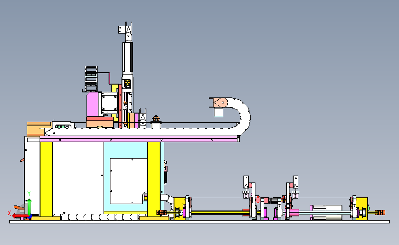Select the cyan machine cover panel
This screenshot has width=399, height=245.
(x=126, y=150)
